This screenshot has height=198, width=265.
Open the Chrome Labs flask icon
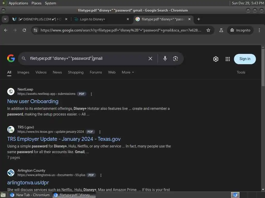(x=221, y=30)
